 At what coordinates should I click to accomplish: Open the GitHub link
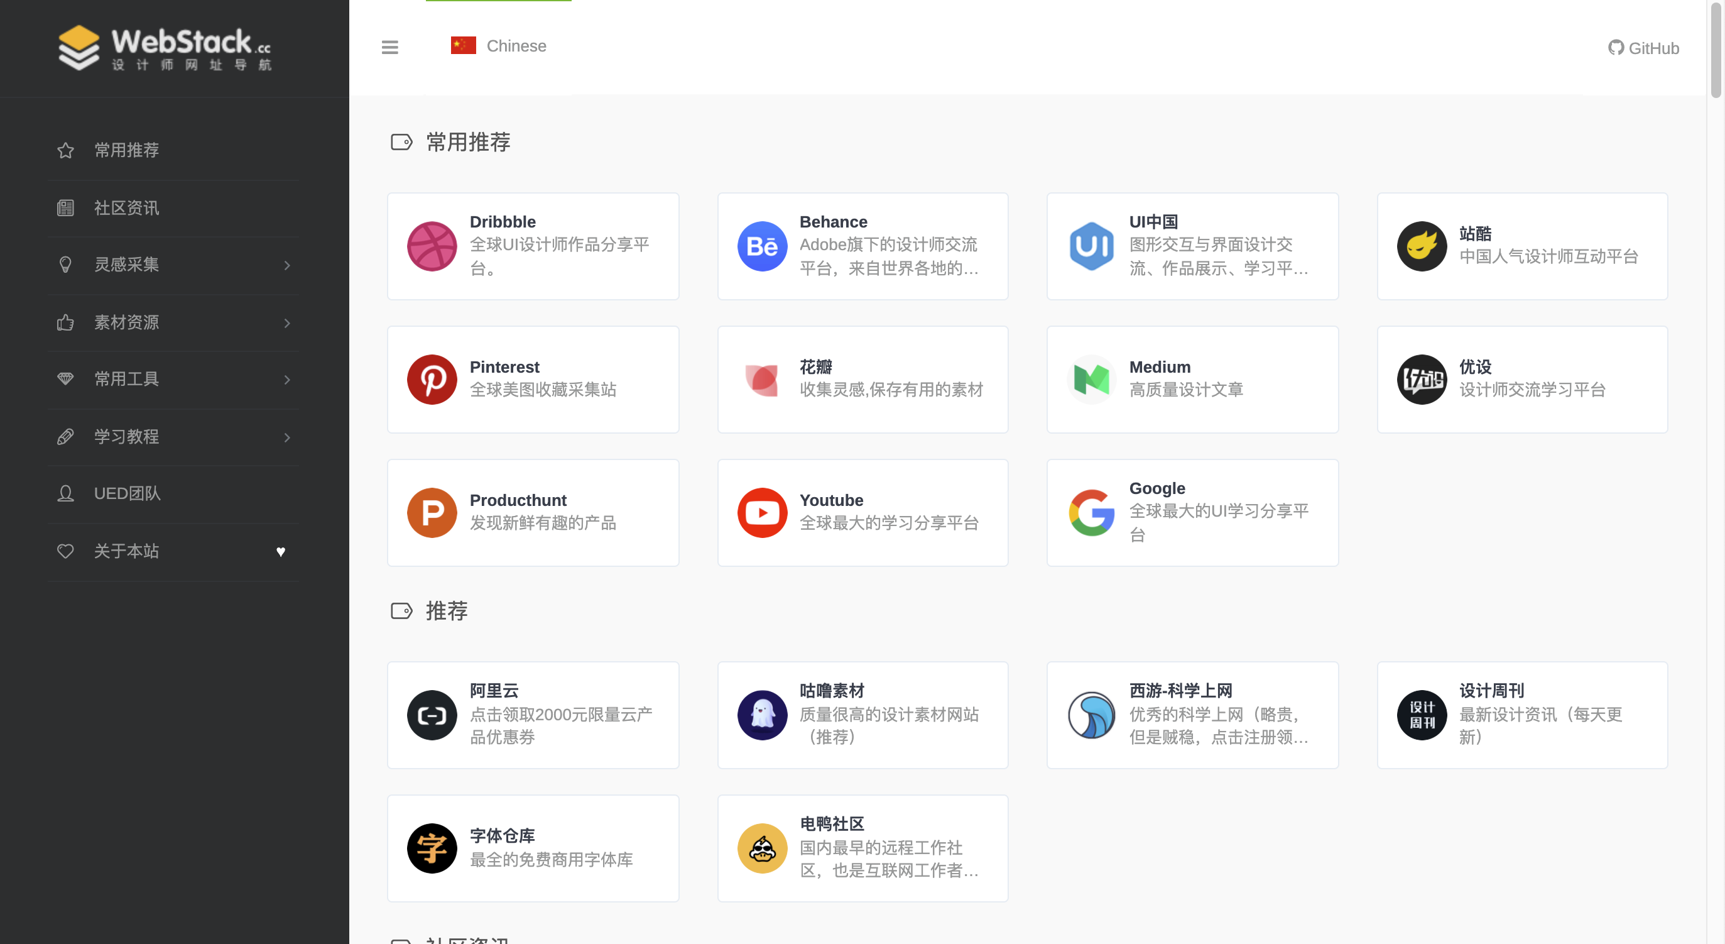click(1643, 48)
